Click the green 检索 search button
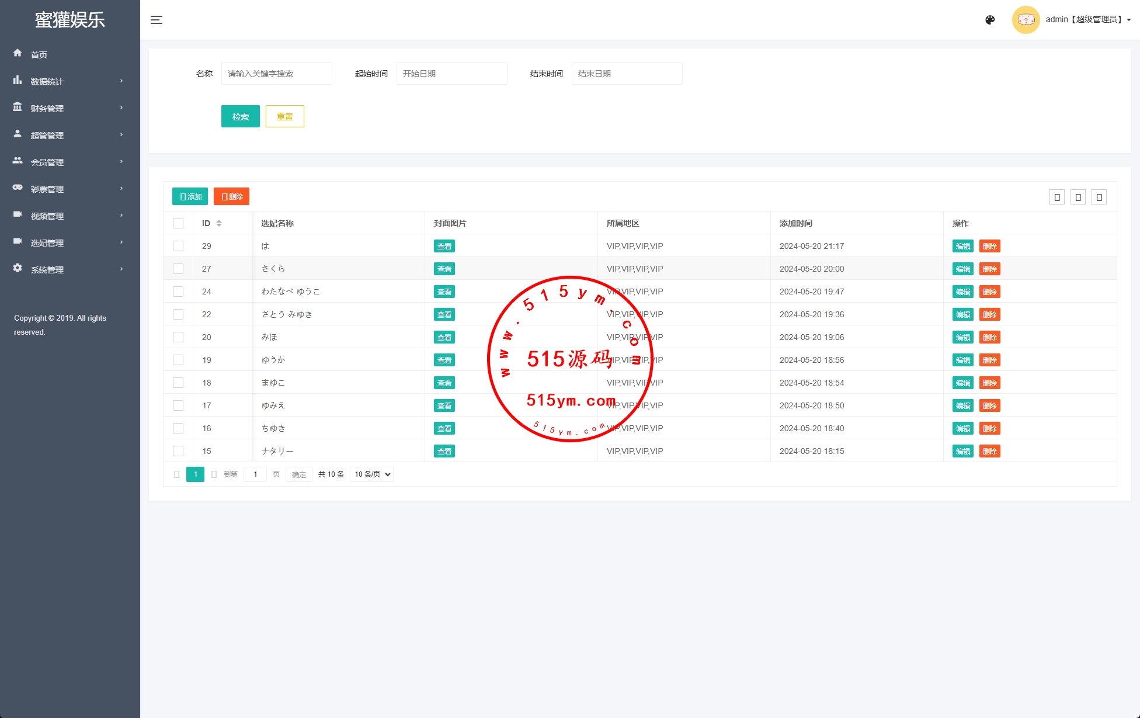This screenshot has width=1140, height=718. tap(240, 116)
